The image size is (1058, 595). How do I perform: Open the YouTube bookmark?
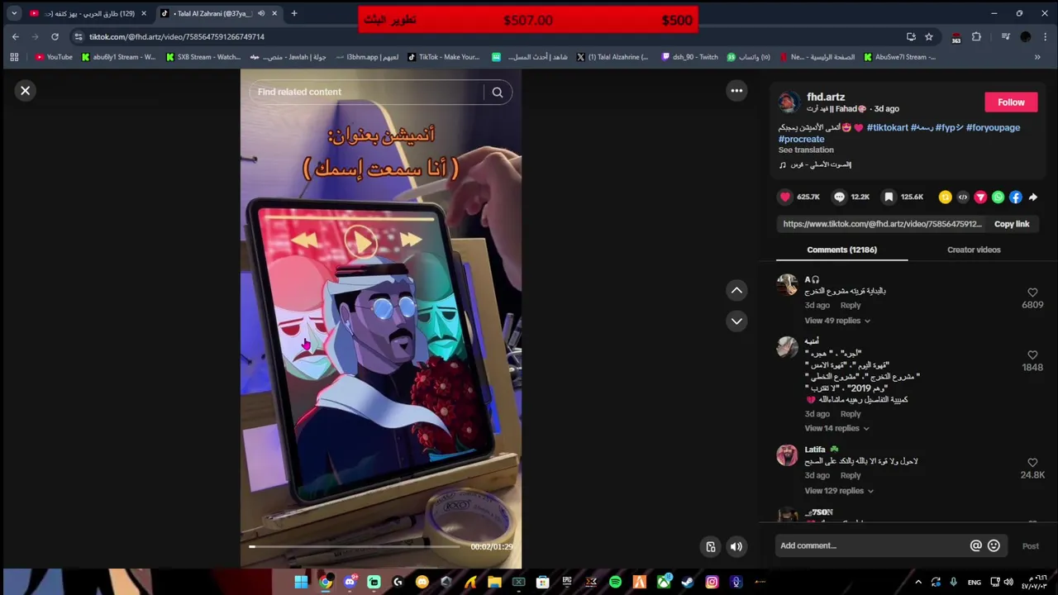55,57
